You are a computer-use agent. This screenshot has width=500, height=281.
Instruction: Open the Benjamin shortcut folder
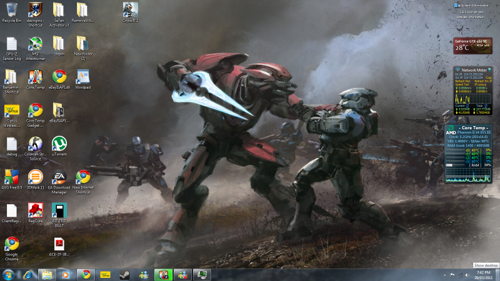(x=12, y=82)
